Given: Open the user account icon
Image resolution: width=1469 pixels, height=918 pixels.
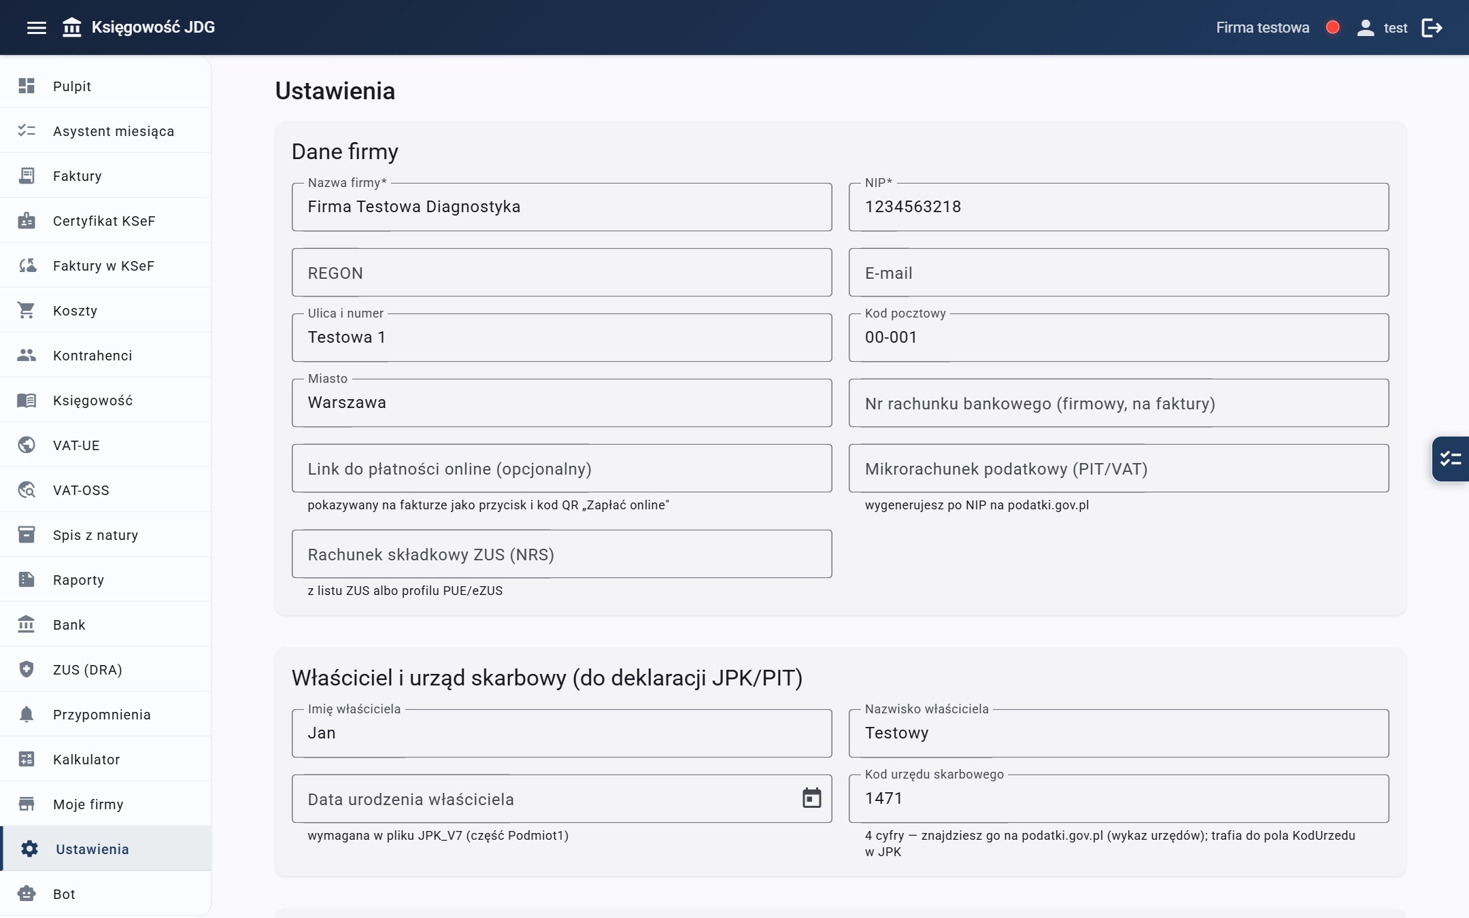Looking at the screenshot, I should pos(1366,27).
